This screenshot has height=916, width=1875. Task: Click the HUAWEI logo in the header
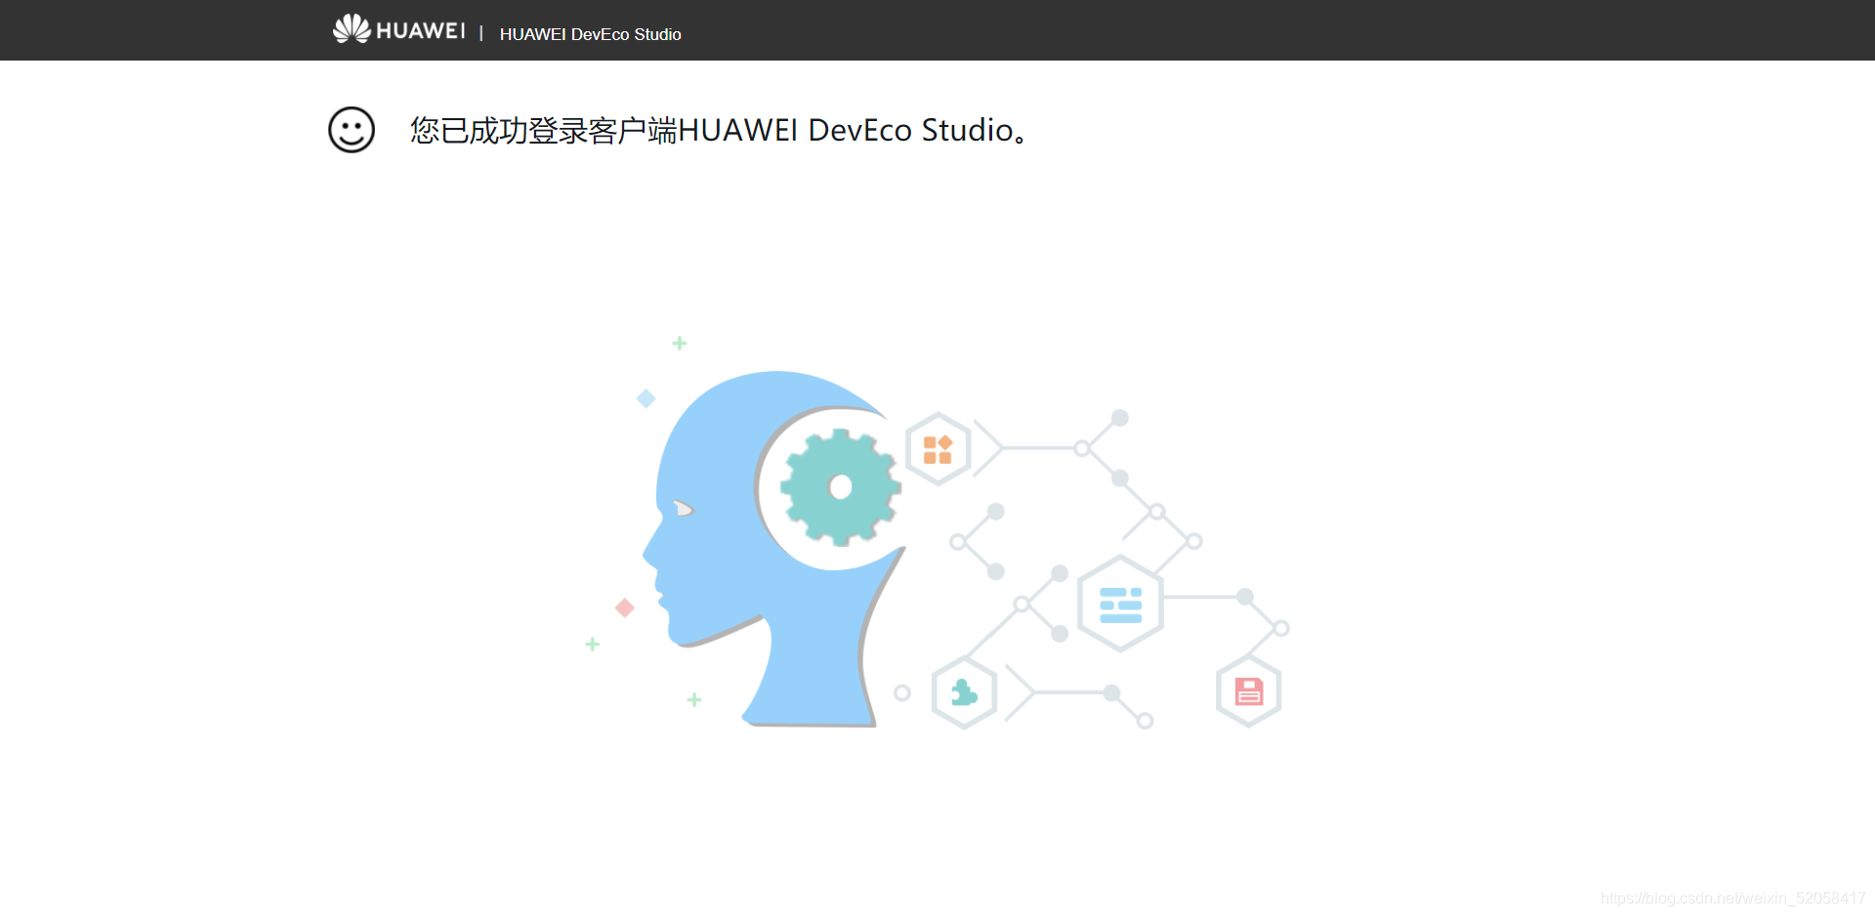[398, 29]
